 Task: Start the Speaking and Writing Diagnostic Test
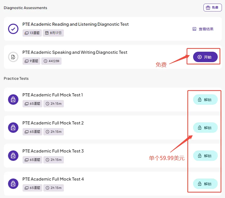[x=205, y=57]
